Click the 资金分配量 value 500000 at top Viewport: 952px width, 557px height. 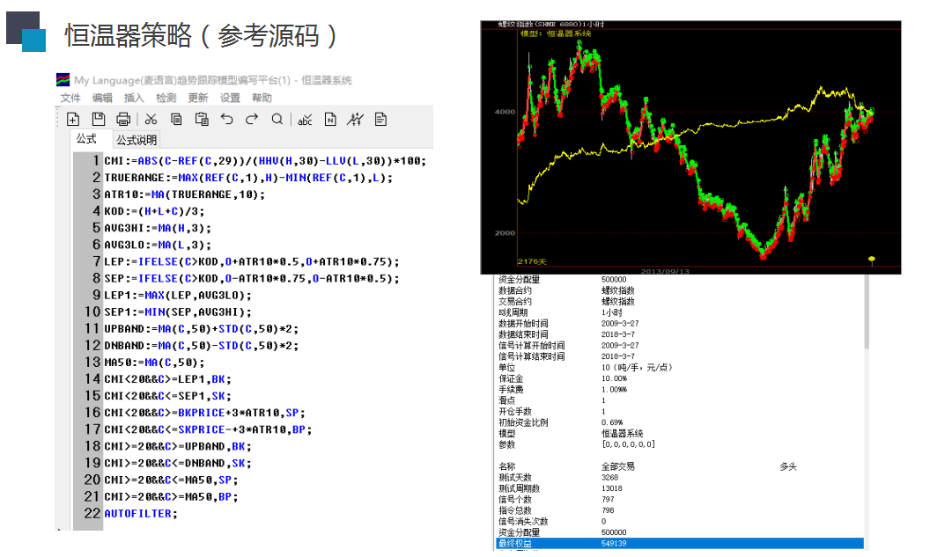pos(614,280)
